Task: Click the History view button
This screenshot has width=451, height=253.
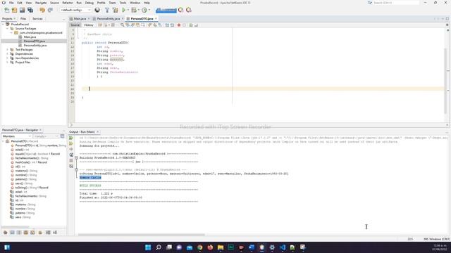Action: pyautogui.click(x=89, y=25)
